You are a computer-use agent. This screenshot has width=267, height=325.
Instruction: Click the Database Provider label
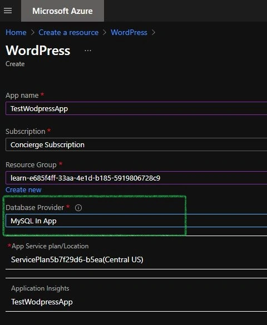coord(34,207)
